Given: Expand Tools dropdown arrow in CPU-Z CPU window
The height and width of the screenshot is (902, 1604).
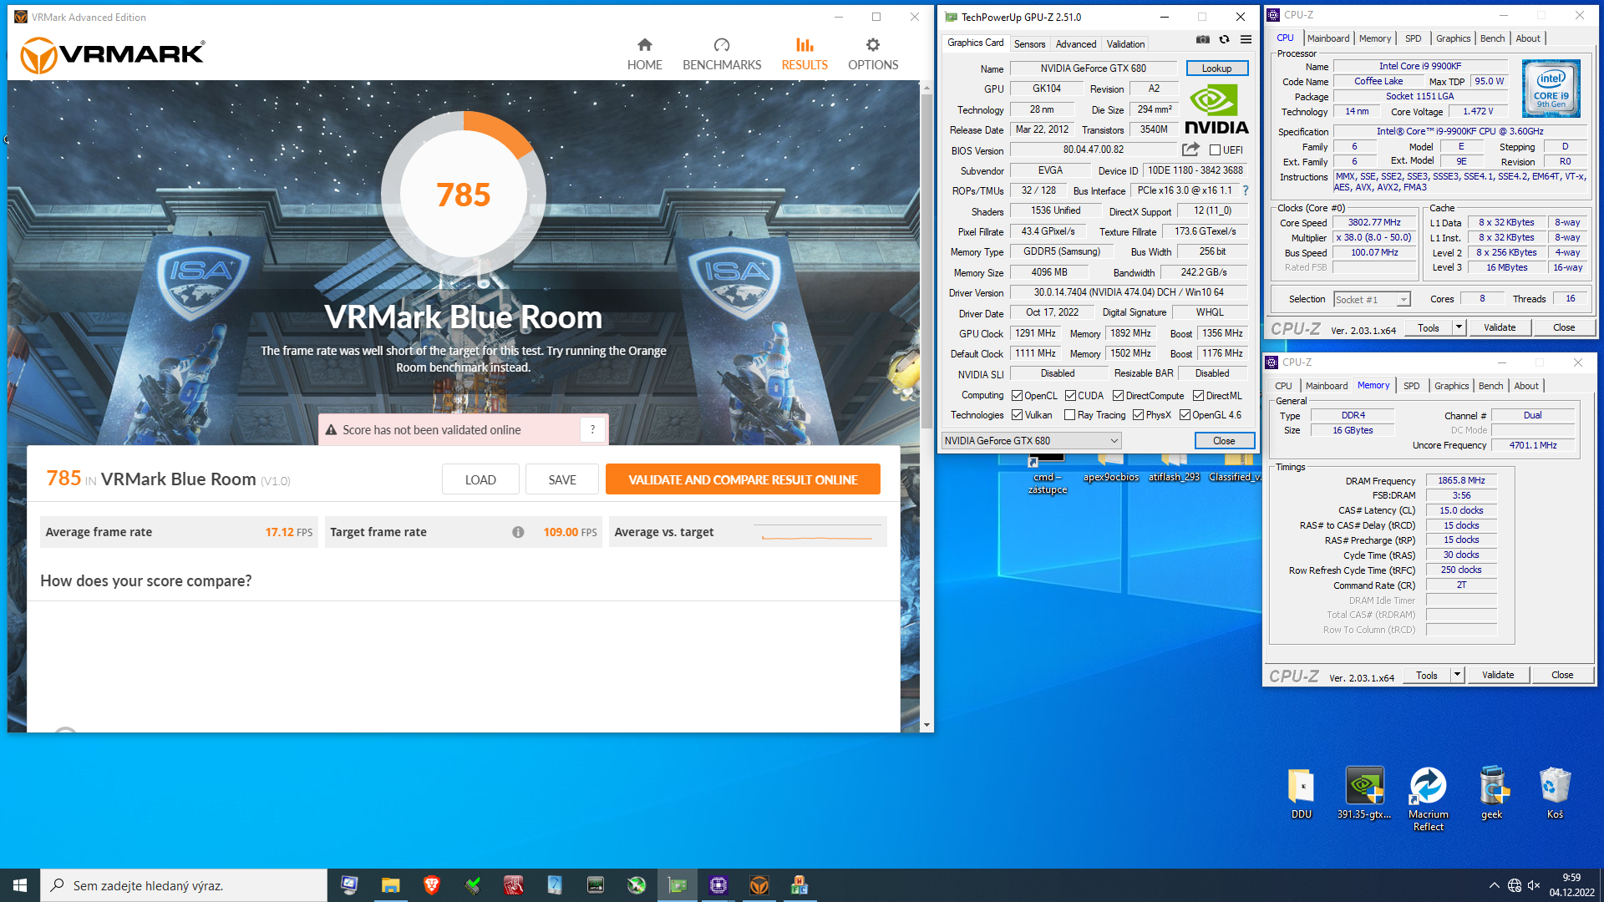Looking at the screenshot, I should point(1459,327).
